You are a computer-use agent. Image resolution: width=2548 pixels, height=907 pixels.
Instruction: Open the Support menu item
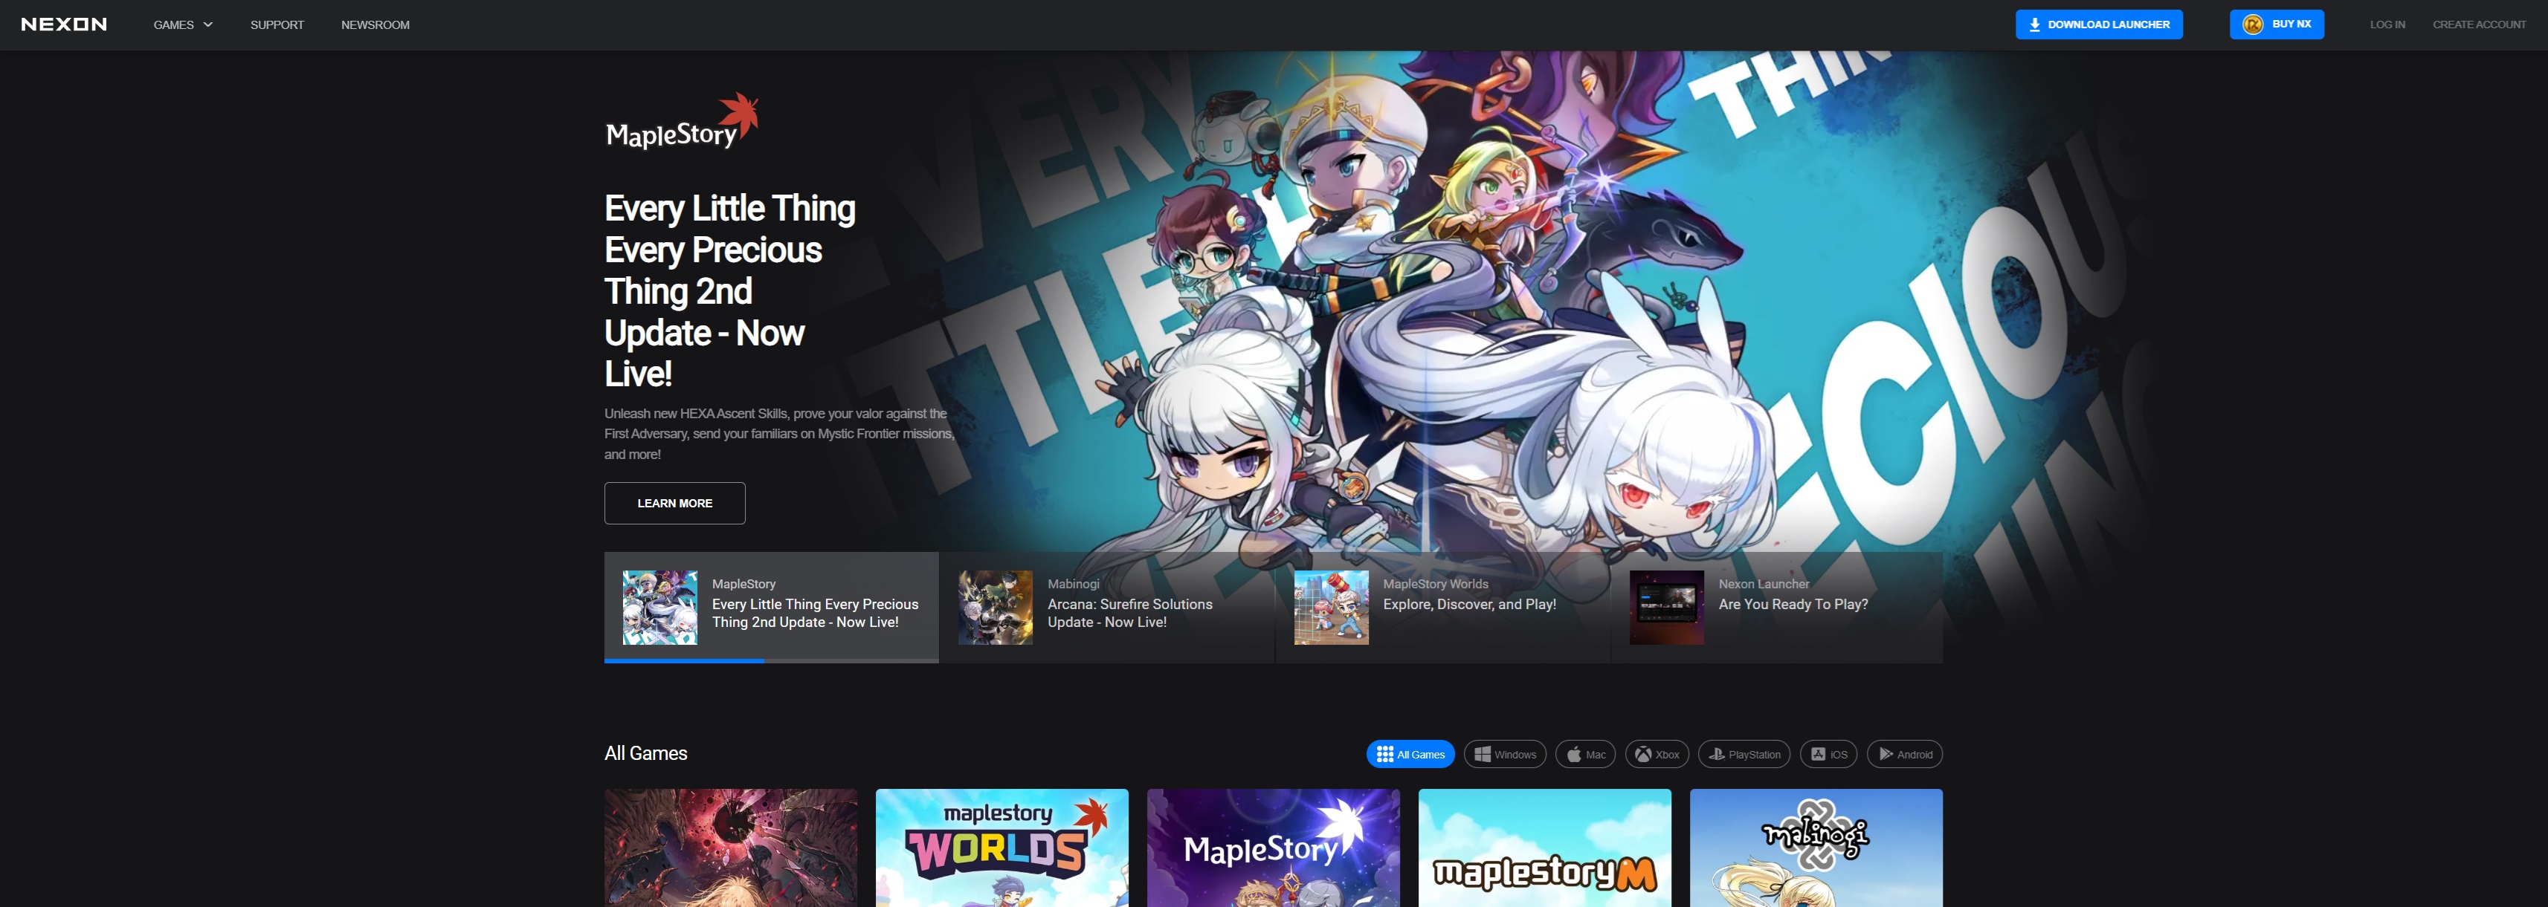(277, 25)
